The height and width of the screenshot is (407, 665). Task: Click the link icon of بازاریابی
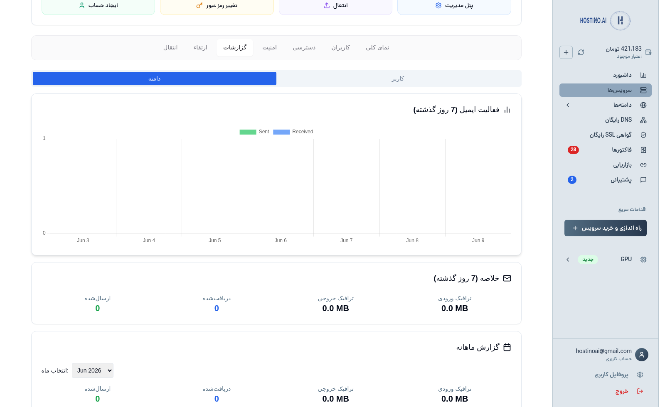pyautogui.click(x=643, y=165)
